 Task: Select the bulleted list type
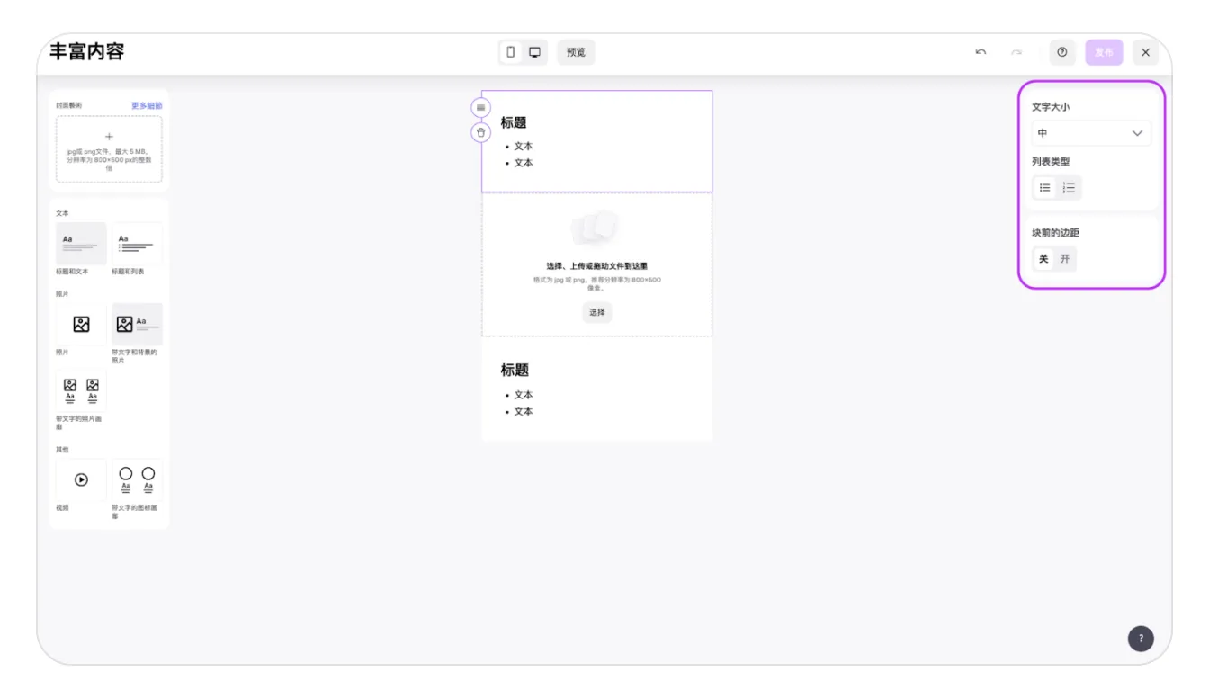tap(1044, 188)
